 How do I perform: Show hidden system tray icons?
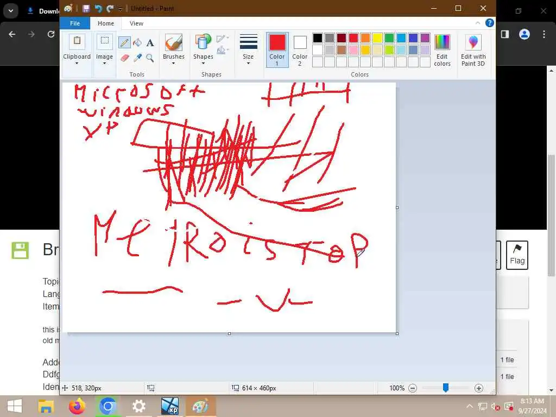tap(470, 406)
